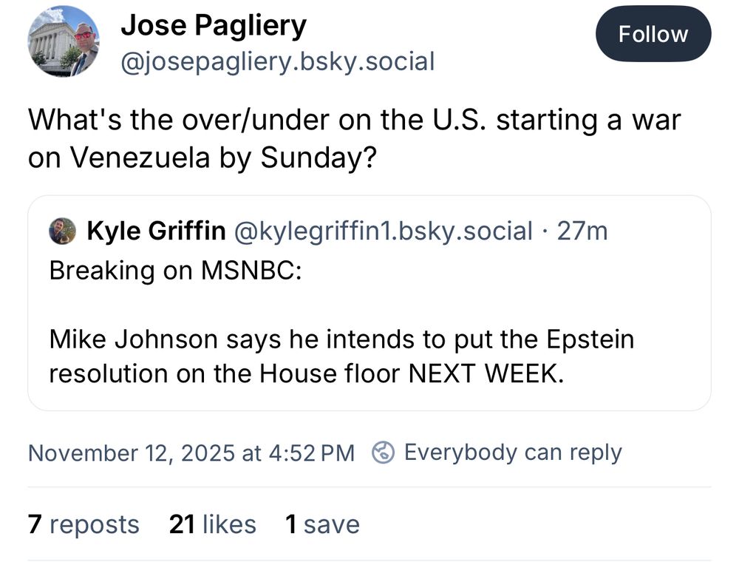Viewport: 739px width, 562px height.
Task: Click the @kylegriffin1.bsky.social handle
Action: (x=383, y=230)
